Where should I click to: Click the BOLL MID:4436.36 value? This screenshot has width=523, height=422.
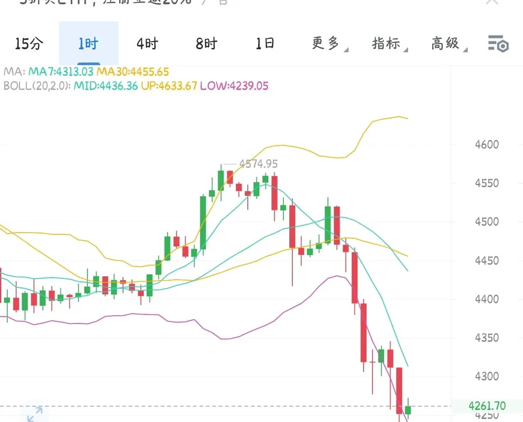(106, 86)
